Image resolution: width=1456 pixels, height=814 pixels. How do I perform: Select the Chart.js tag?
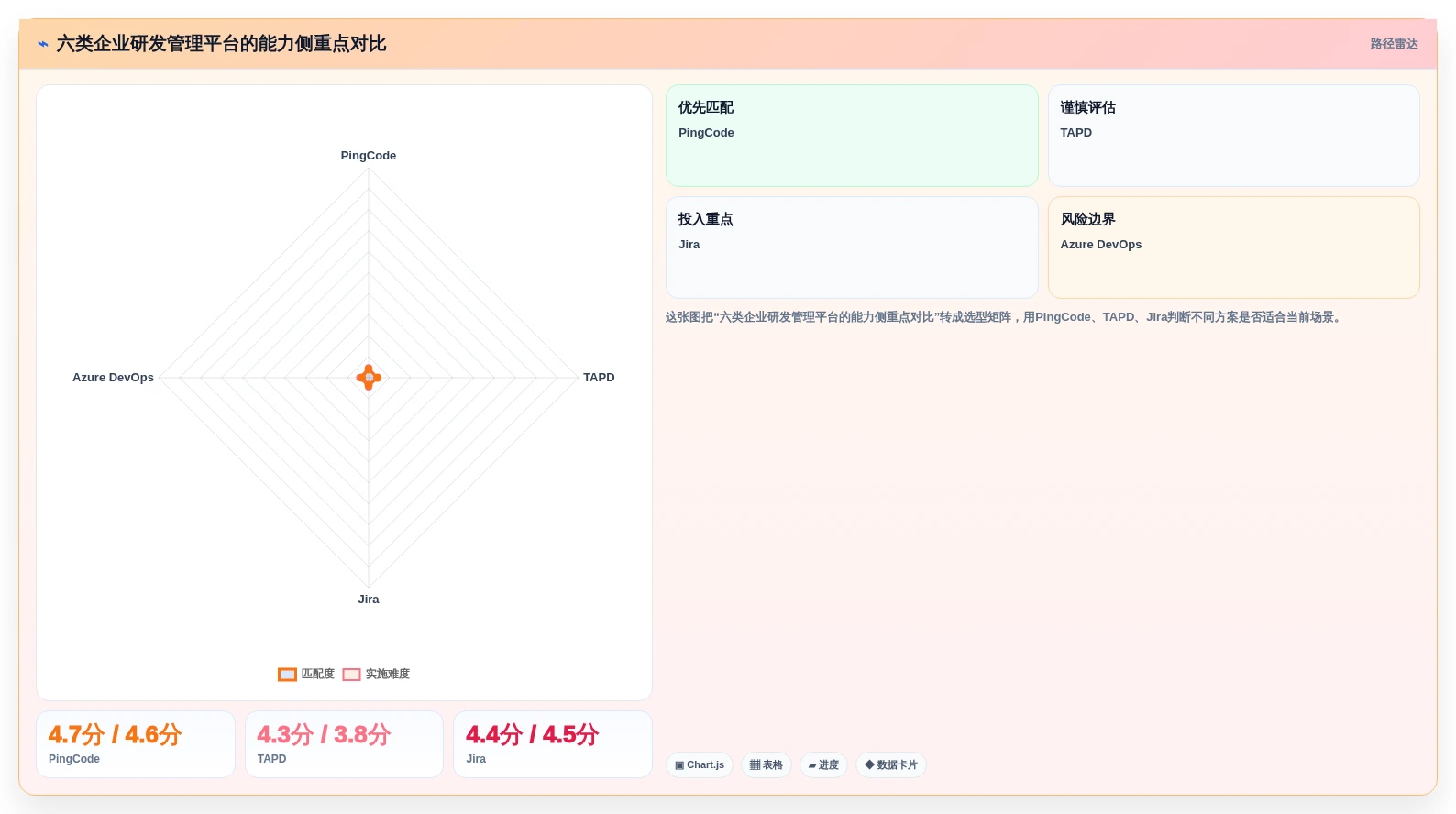coord(700,764)
